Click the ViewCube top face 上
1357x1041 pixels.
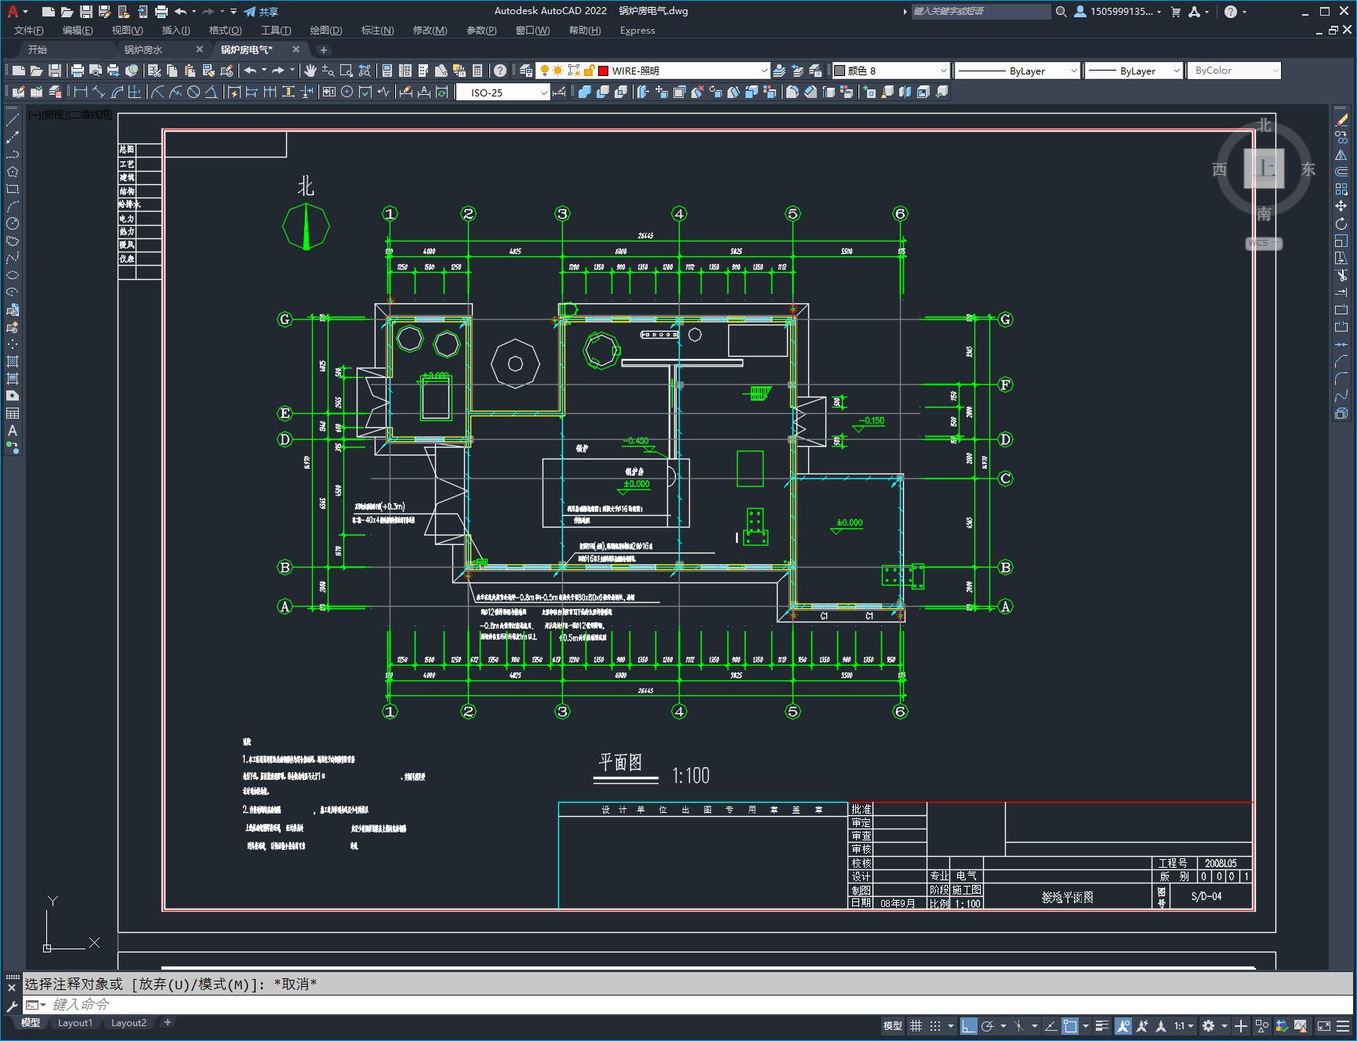point(1264,168)
